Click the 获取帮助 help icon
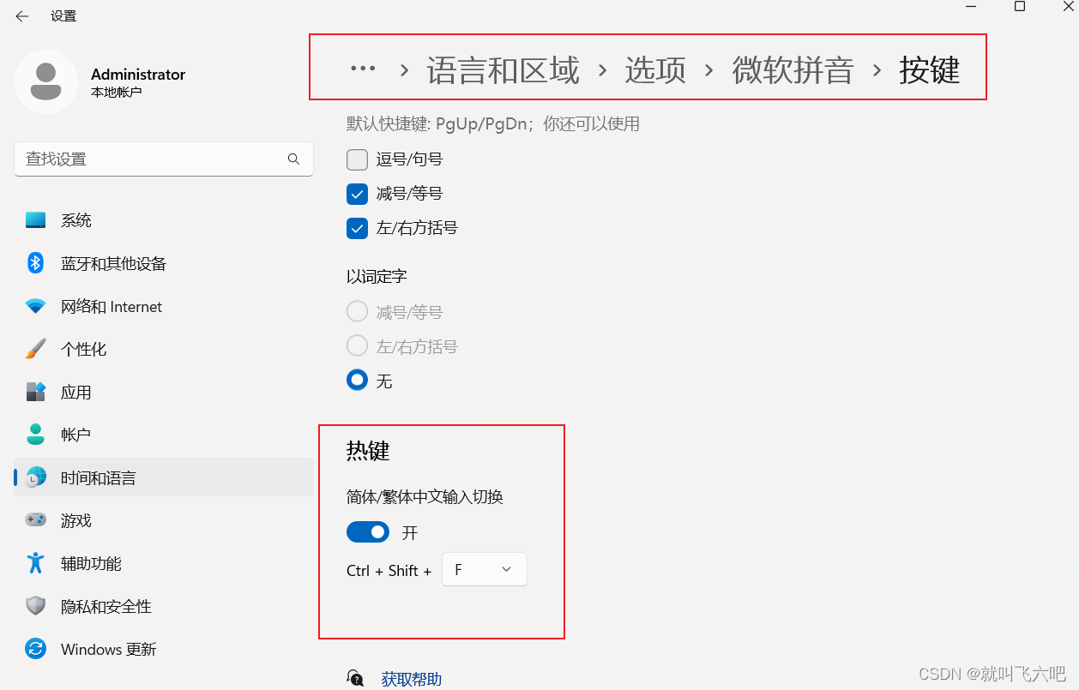Image resolution: width=1079 pixels, height=690 pixels. [x=355, y=679]
